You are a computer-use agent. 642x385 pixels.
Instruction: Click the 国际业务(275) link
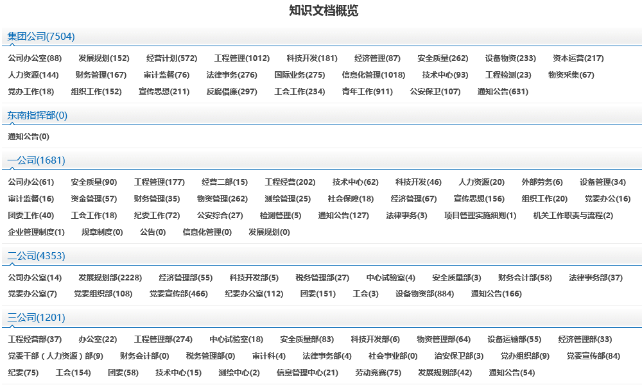click(299, 75)
